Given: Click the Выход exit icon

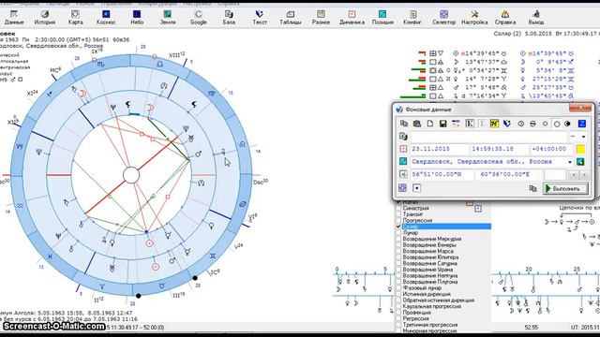Looking at the screenshot, I should [x=536, y=18].
